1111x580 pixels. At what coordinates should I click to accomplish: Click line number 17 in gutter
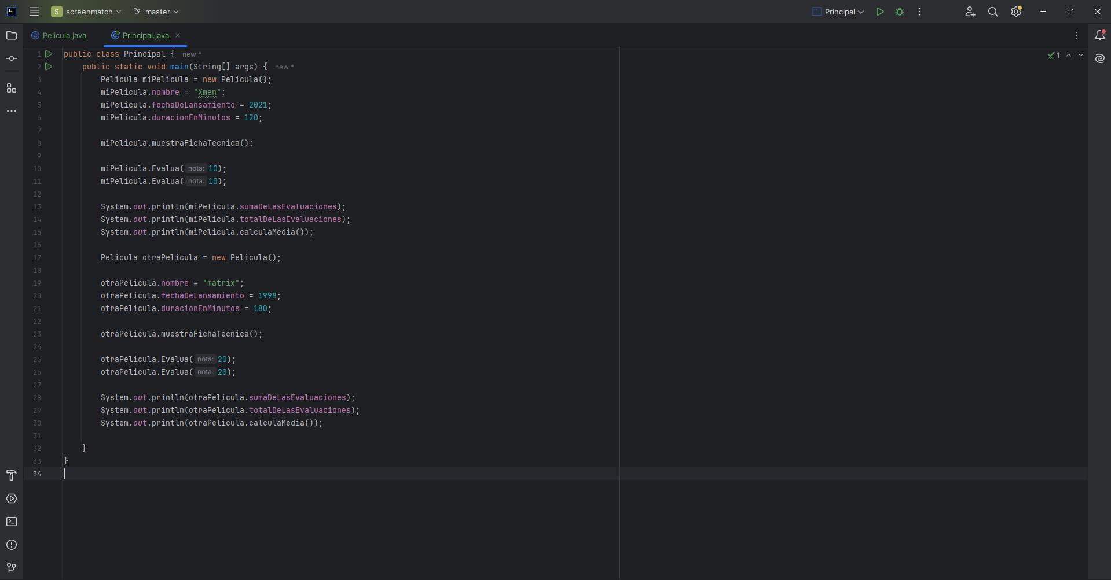37,257
